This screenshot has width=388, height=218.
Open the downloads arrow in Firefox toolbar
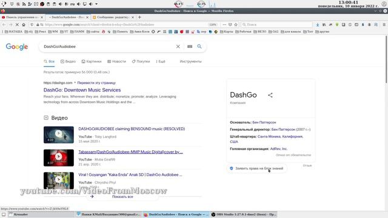[318, 25]
